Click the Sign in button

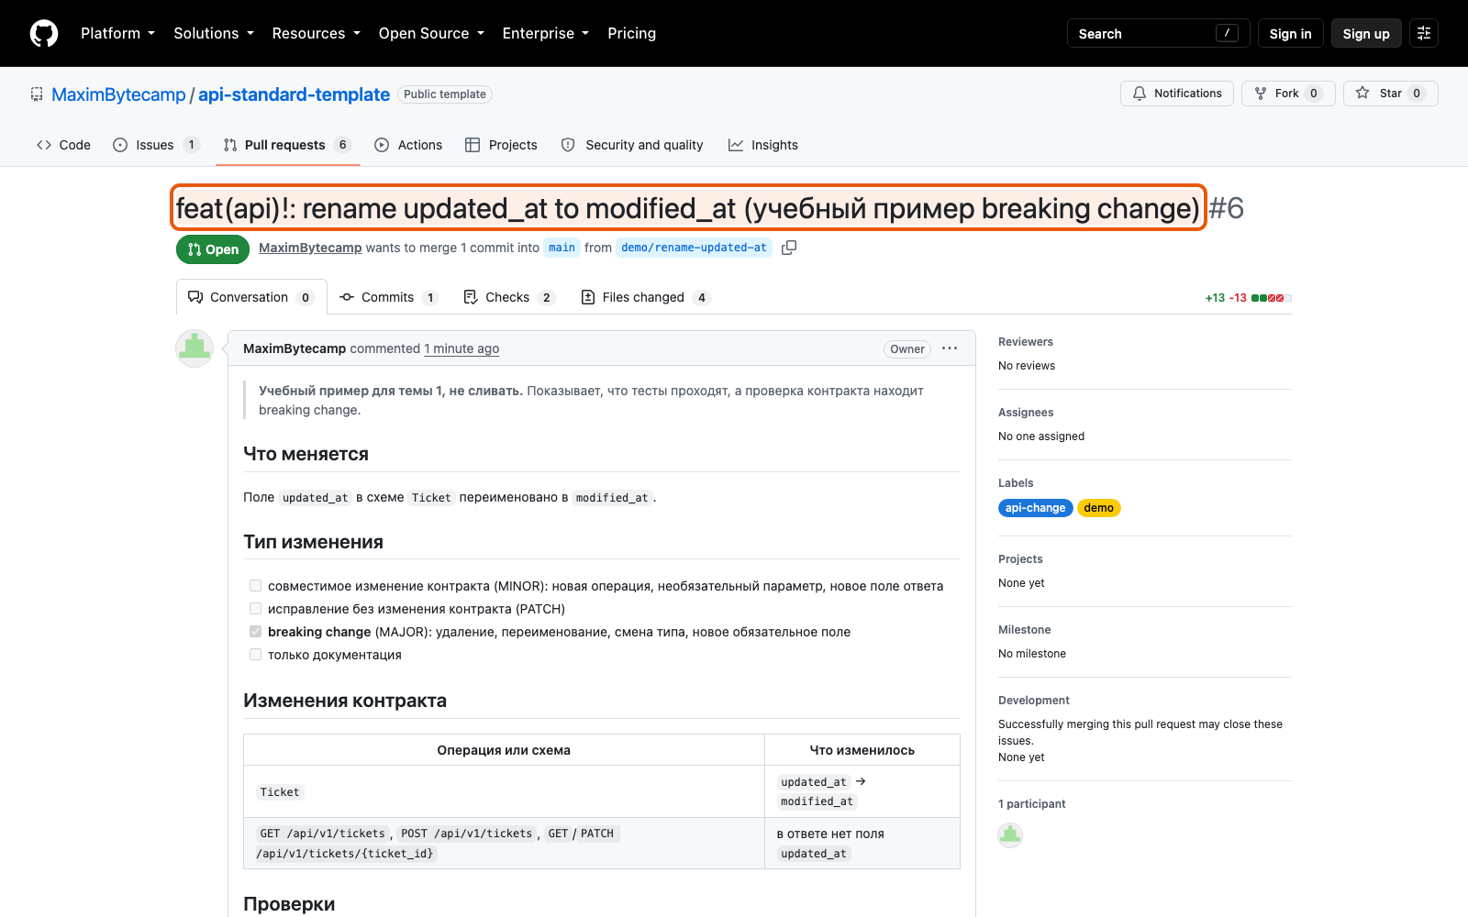click(1291, 33)
